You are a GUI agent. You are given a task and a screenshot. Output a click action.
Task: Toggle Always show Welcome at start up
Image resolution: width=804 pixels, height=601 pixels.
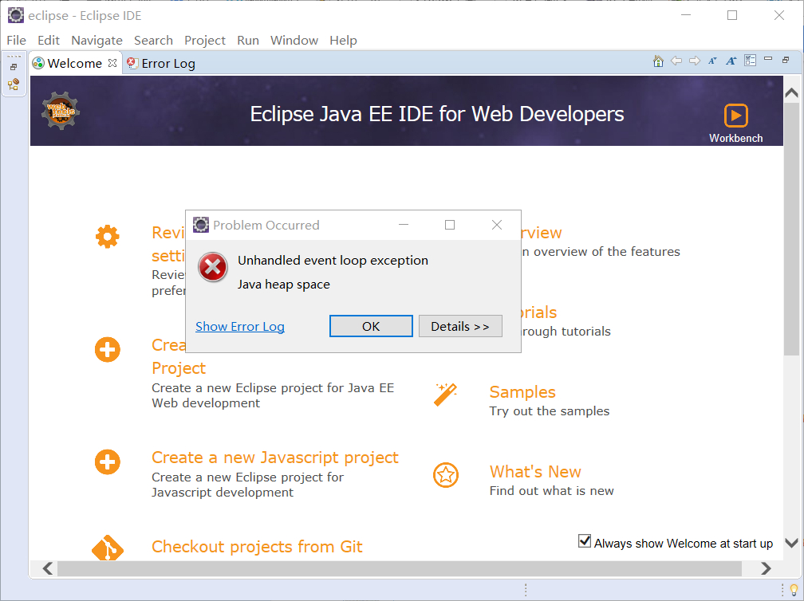[x=585, y=541]
